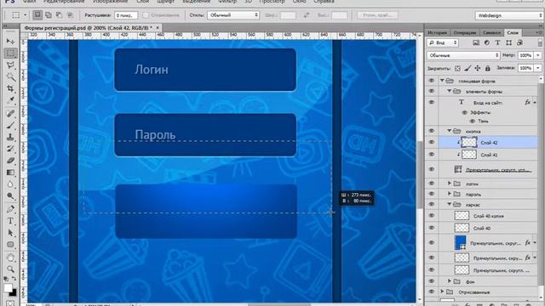
Task: Switch to the История tab
Action: click(x=437, y=32)
